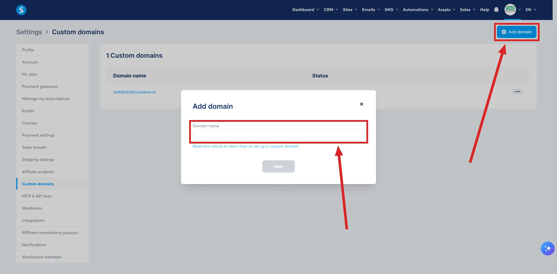Image resolution: width=557 pixels, height=274 pixels.
Task: Open Shipping settings section
Action: [53, 159]
